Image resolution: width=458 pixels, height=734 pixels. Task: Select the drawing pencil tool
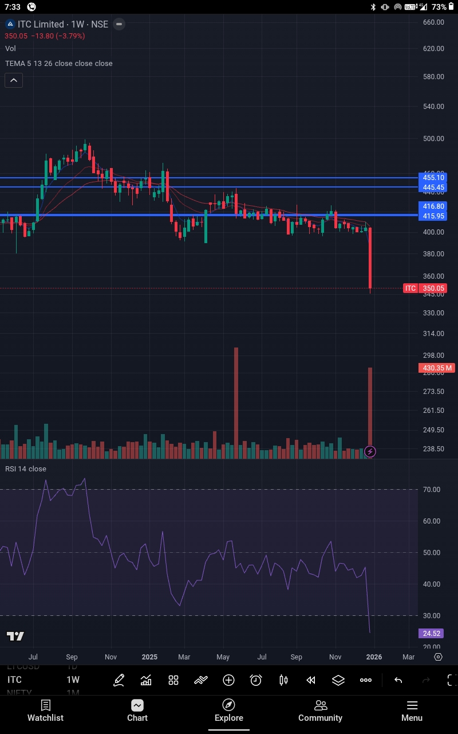tap(119, 680)
